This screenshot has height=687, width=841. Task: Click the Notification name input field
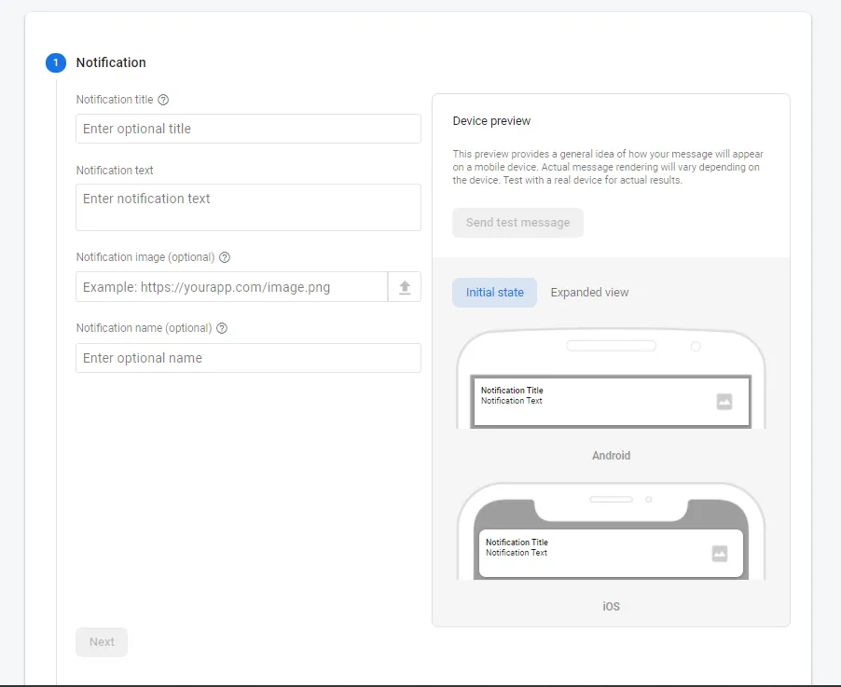[247, 357]
